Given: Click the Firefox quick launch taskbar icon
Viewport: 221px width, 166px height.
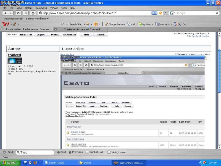Looking at the screenshot, I should tap(35, 163).
